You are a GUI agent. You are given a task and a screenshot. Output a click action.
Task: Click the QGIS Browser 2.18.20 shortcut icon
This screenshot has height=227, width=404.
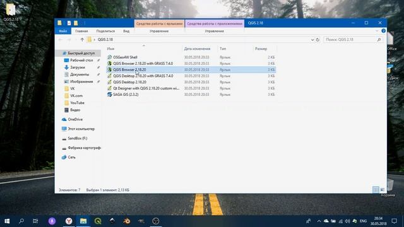pyautogui.click(x=109, y=69)
